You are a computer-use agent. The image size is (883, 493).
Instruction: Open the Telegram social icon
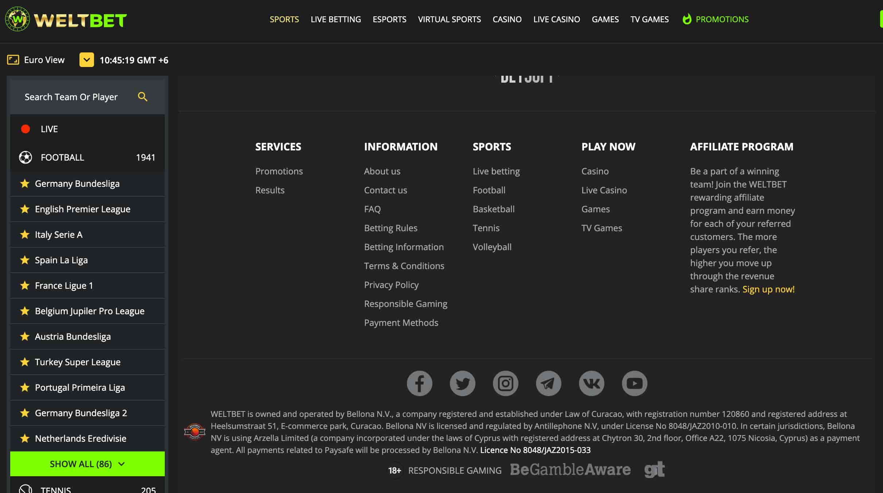(549, 383)
